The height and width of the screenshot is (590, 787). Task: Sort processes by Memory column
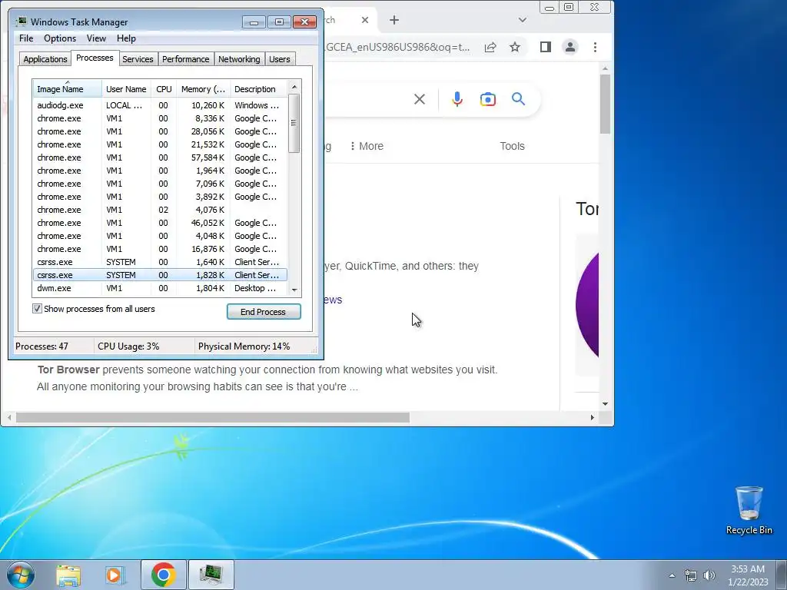coord(203,89)
